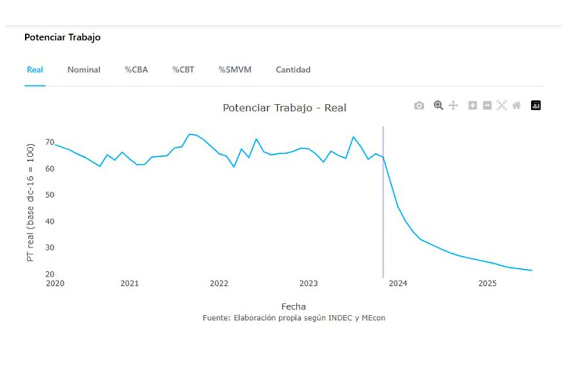Click the Potenciar Trabajo section heading

[63, 38]
